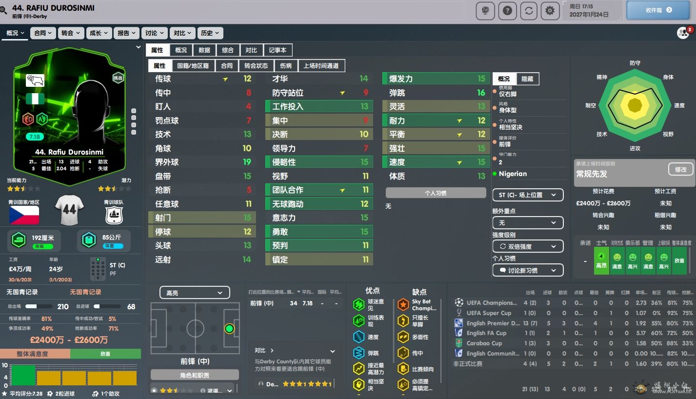Click the Sky Bet Championship weakness icon
This screenshot has height=399, width=696.
(403, 305)
